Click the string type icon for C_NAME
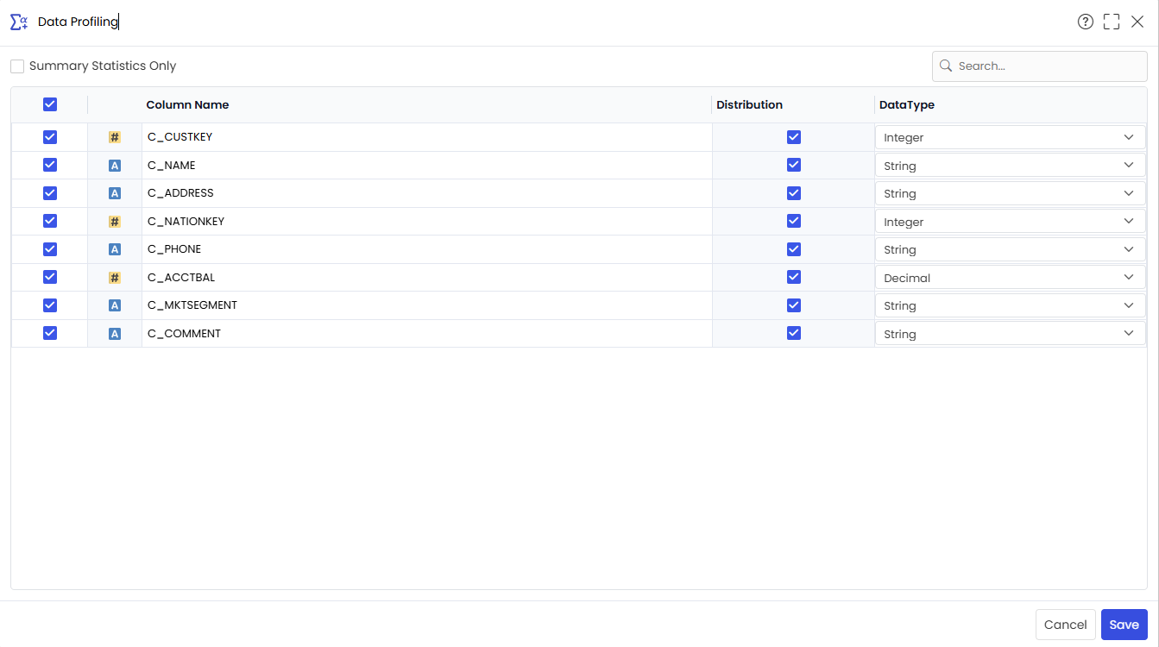This screenshot has height=647, width=1159. point(115,166)
